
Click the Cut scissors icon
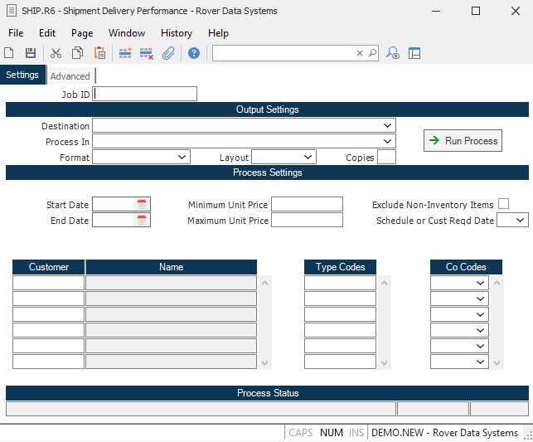(56, 53)
